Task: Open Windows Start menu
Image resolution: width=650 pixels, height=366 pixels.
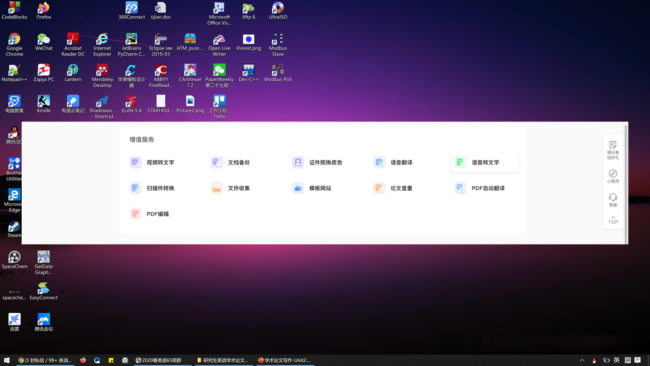Action: (x=7, y=360)
